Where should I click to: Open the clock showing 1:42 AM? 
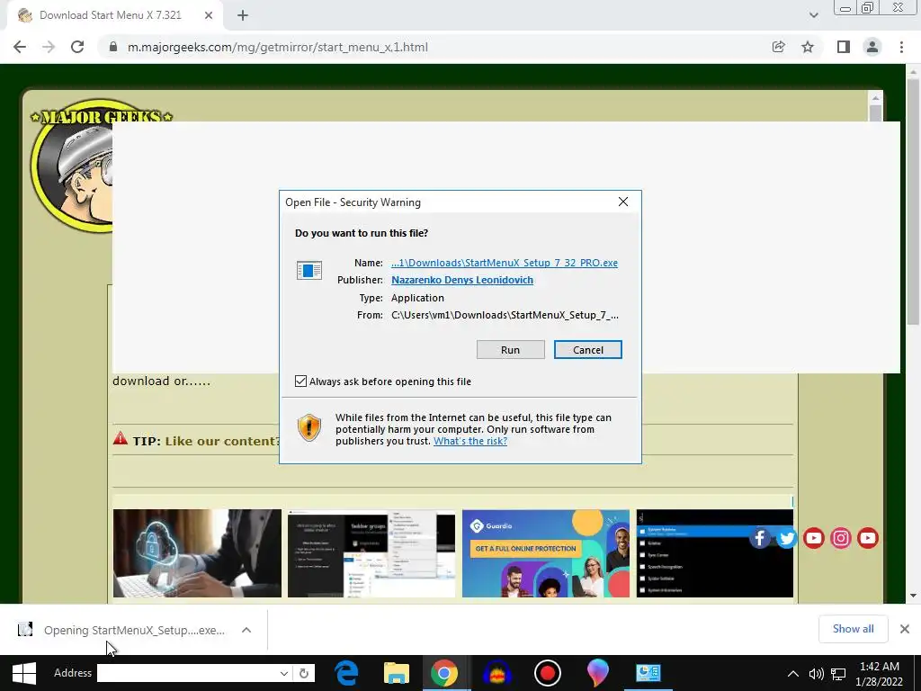click(880, 673)
